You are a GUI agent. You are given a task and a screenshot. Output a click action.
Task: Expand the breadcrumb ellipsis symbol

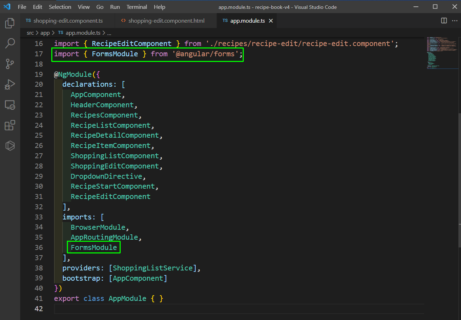109,33
